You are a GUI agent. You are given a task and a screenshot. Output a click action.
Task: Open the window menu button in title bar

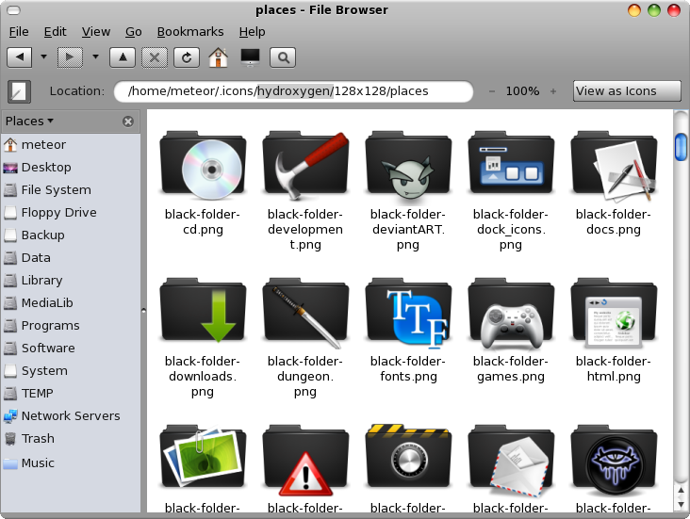point(13,9)
